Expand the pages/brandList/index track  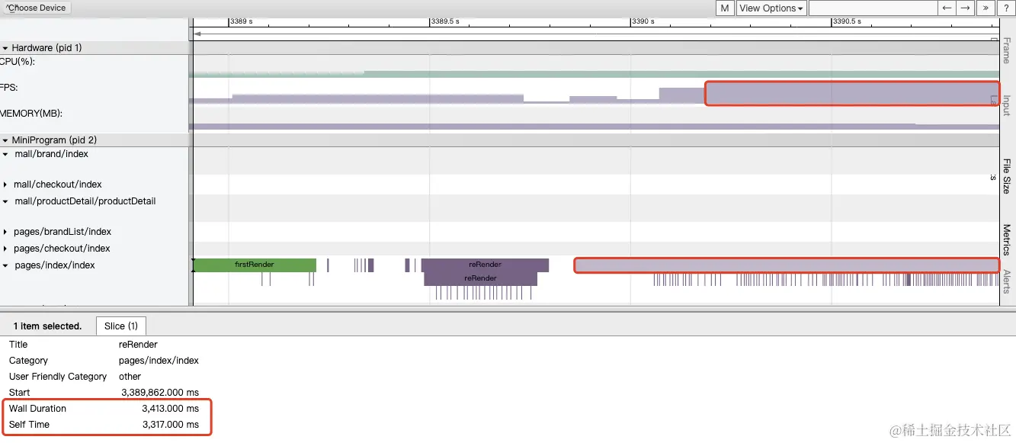tap(6, 232)
